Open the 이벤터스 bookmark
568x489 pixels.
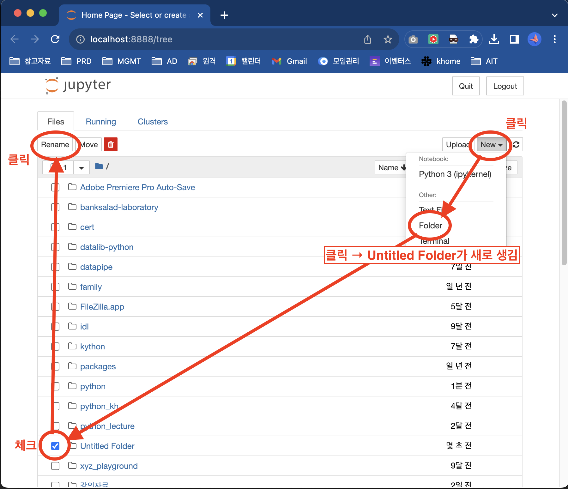click(390, 61)
